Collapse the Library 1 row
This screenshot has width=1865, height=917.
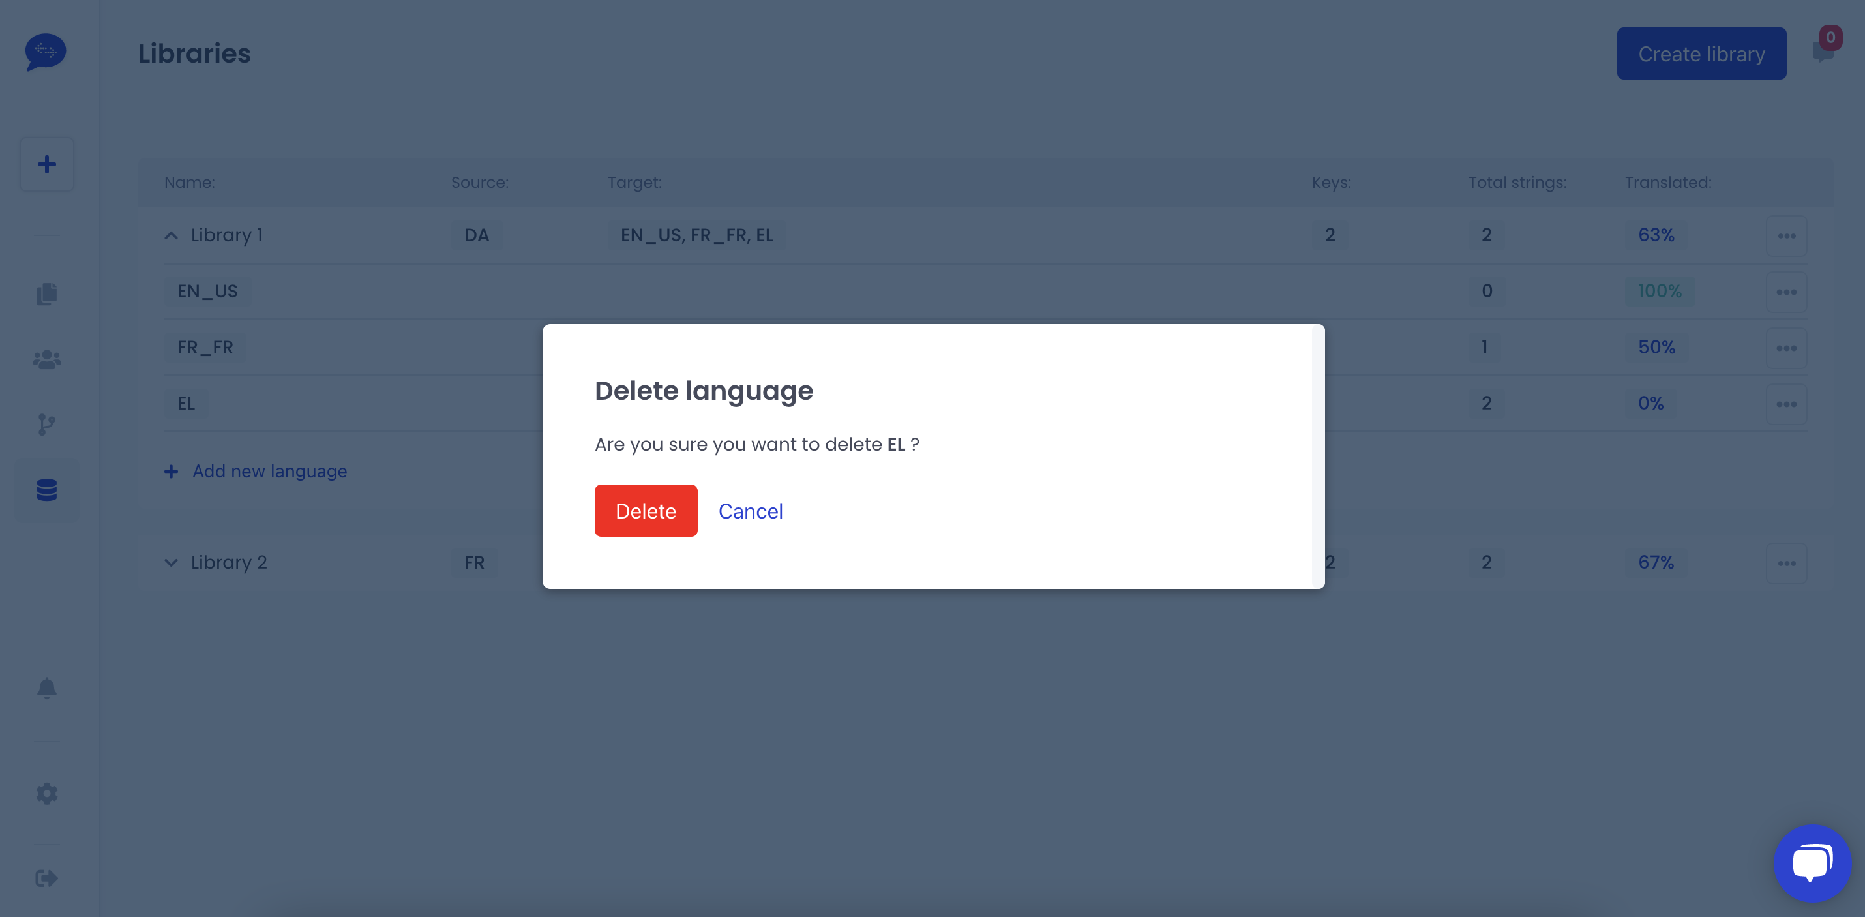171,235
